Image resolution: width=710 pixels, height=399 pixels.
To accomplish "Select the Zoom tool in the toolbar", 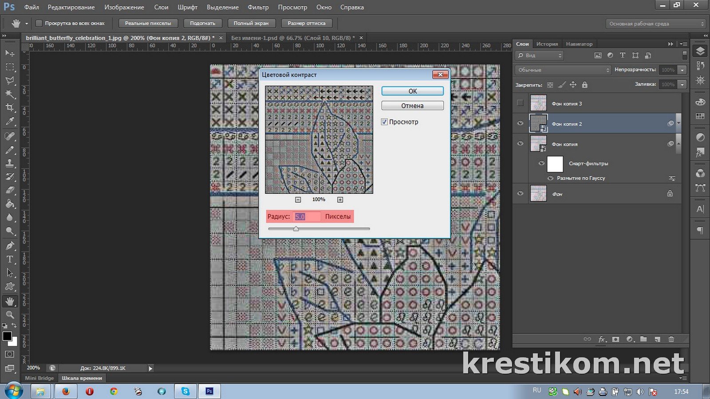I will point(9,315).
